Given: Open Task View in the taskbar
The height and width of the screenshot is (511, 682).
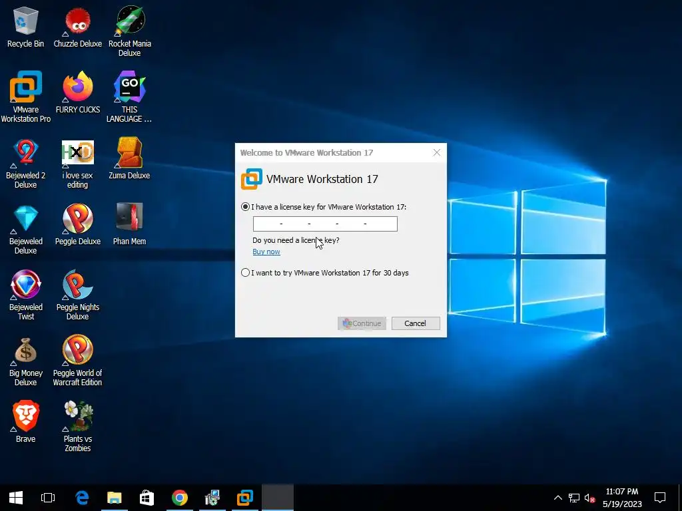Looking at the screenshot, I should pos(48,498).
